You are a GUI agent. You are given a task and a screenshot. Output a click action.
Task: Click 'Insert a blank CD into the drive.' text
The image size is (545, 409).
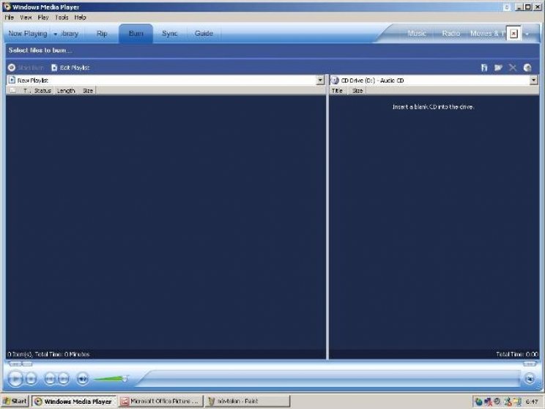point(433,107)
